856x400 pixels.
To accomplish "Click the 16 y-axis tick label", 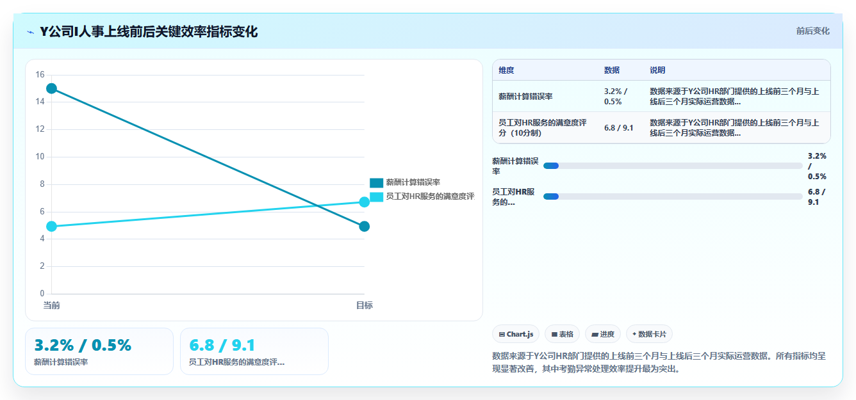I will (x=40, y=75).
